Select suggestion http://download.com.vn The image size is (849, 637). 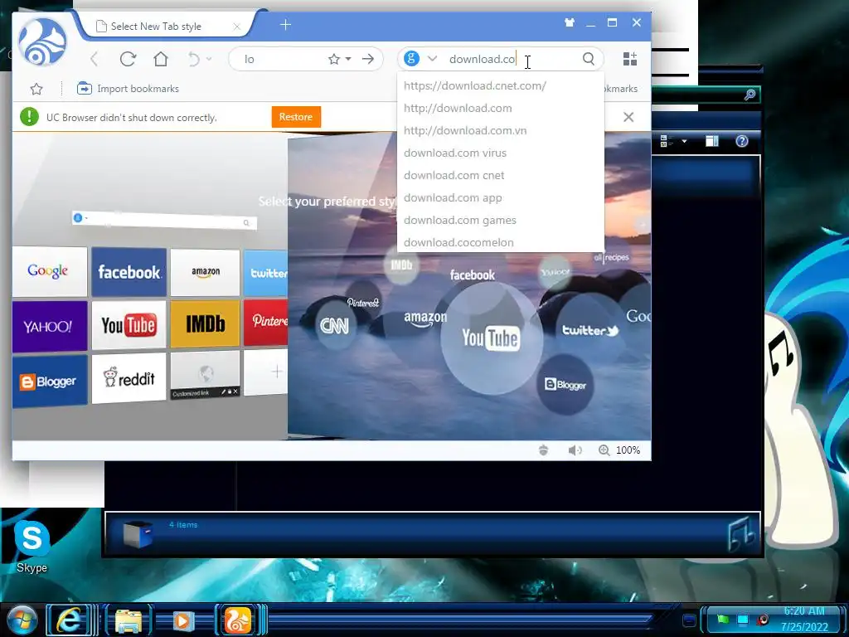point(500,130)
